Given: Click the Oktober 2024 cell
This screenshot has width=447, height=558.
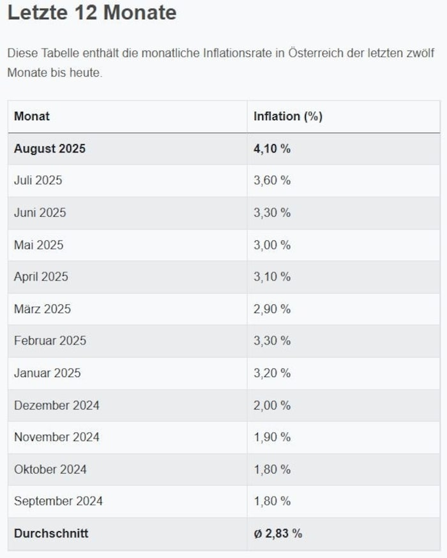Looking at the screenshot, I should coord(50,469).
